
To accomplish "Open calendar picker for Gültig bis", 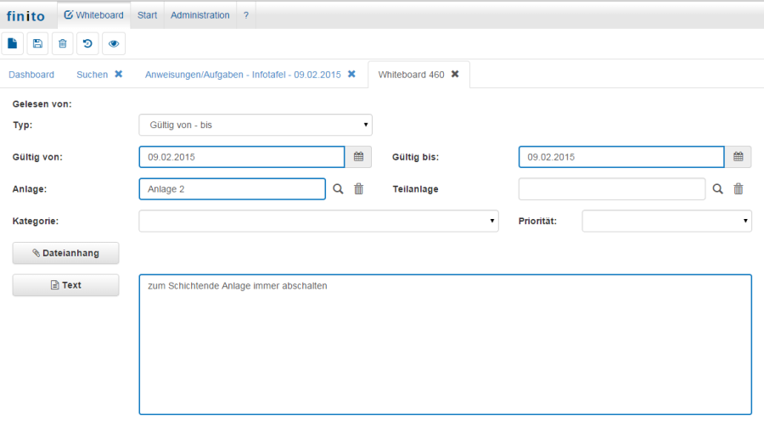I will click(x=739, y=157).
